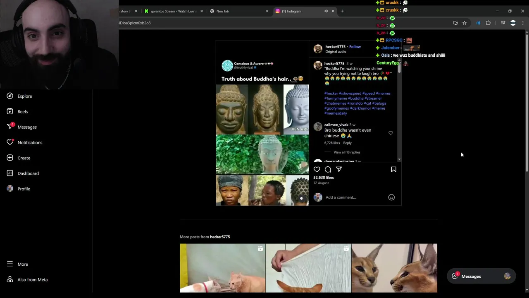Close the Instagram browser tab
Image resolution: width=529 pixels, height=298 pixels.
click(x=333, y=11)
